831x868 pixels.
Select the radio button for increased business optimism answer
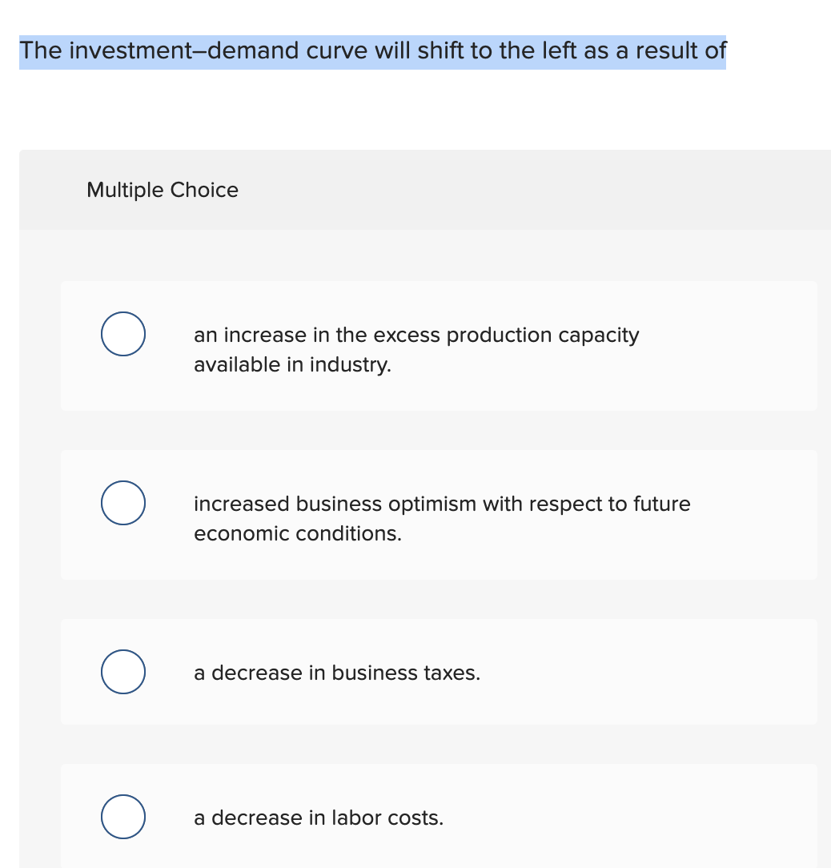coord(122,503)
